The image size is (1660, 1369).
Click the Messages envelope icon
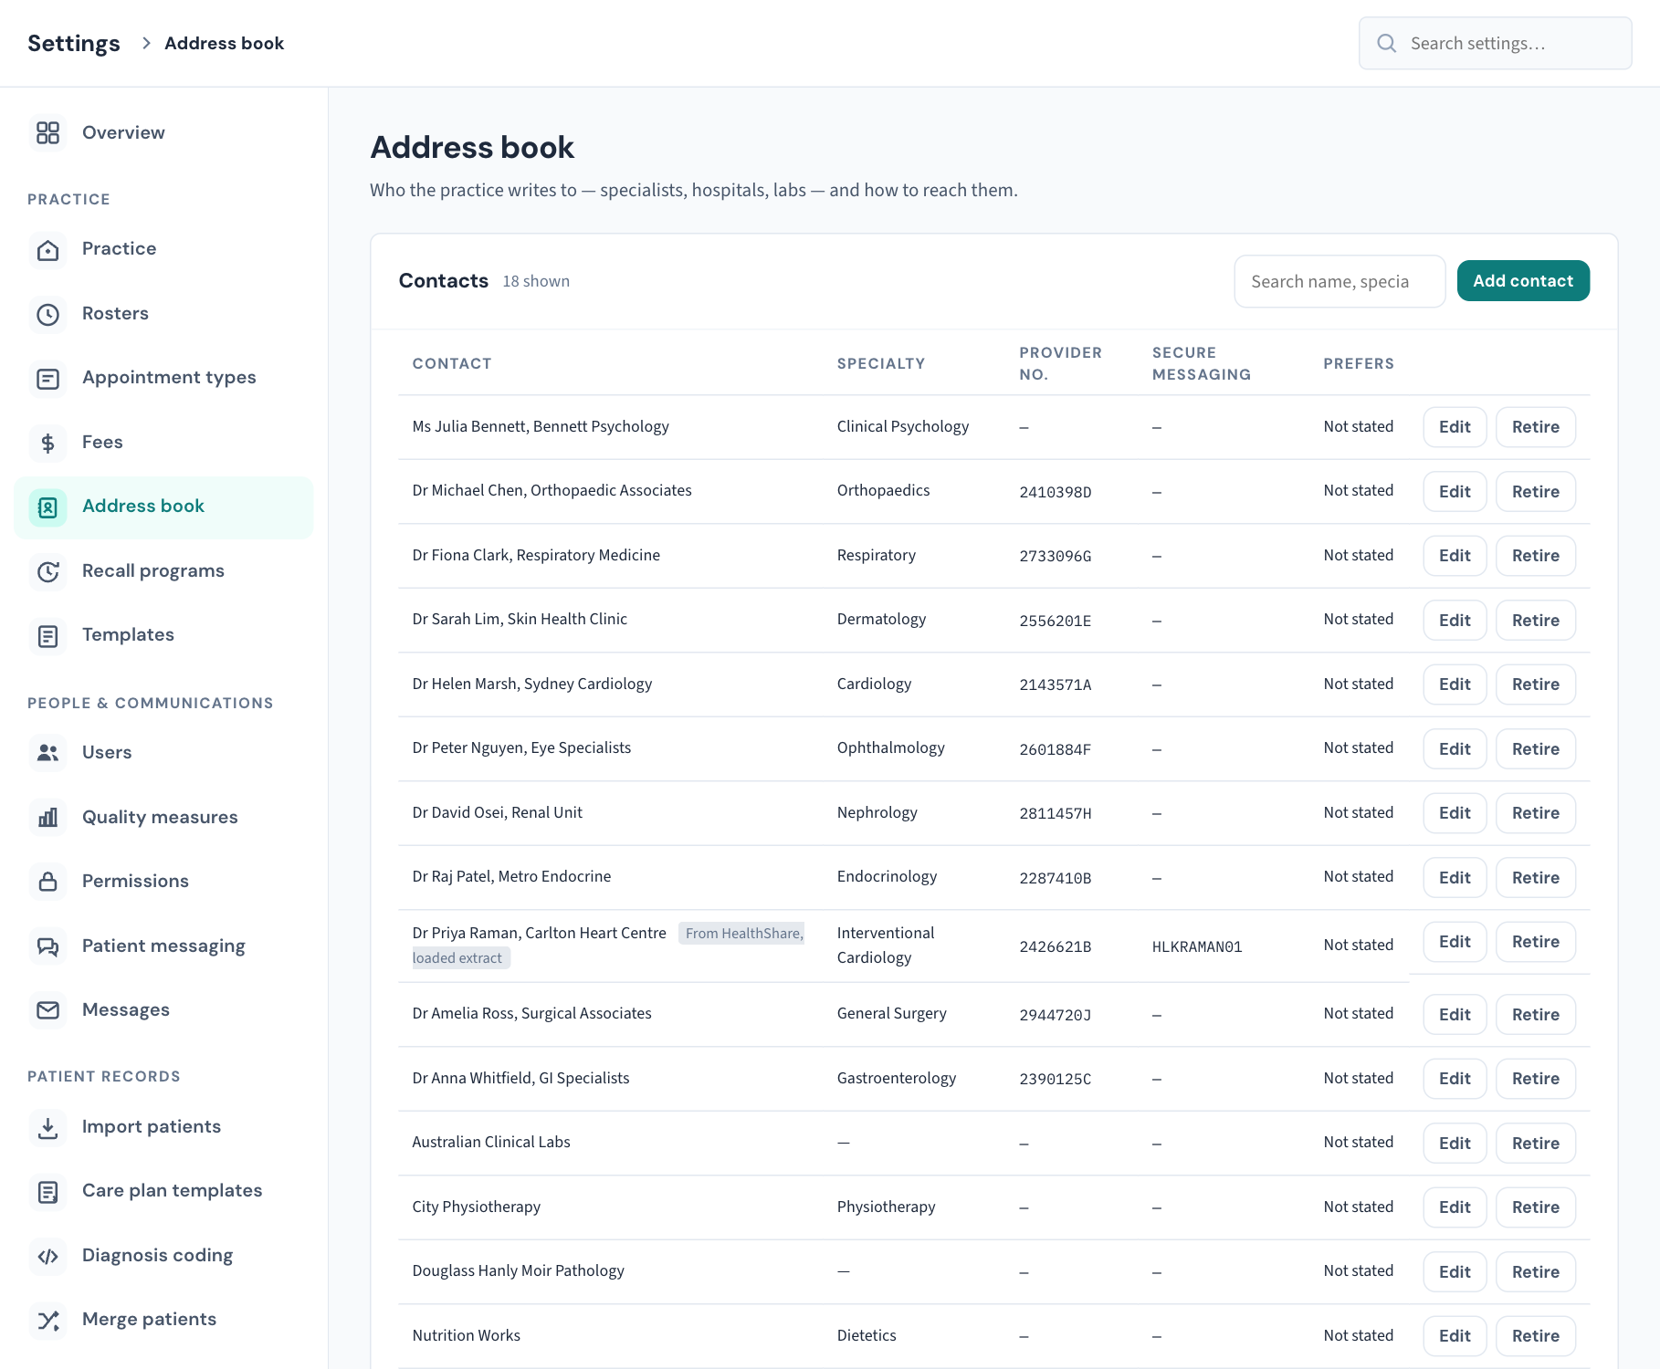pos(47,1010)
